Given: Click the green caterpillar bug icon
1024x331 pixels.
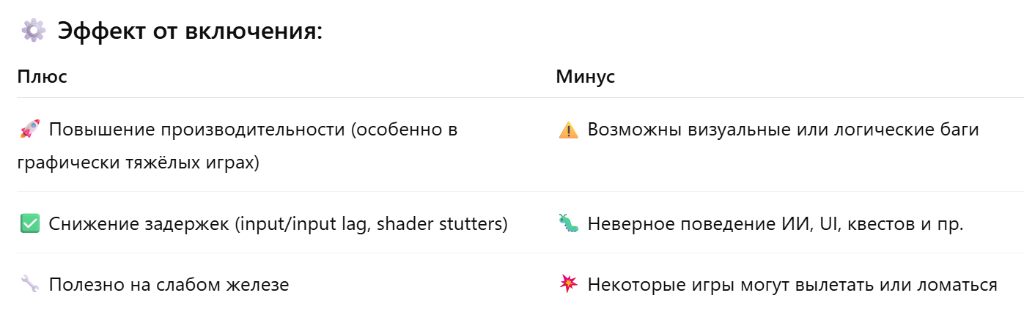Looking at the screenshot, I should coord(568,224).
